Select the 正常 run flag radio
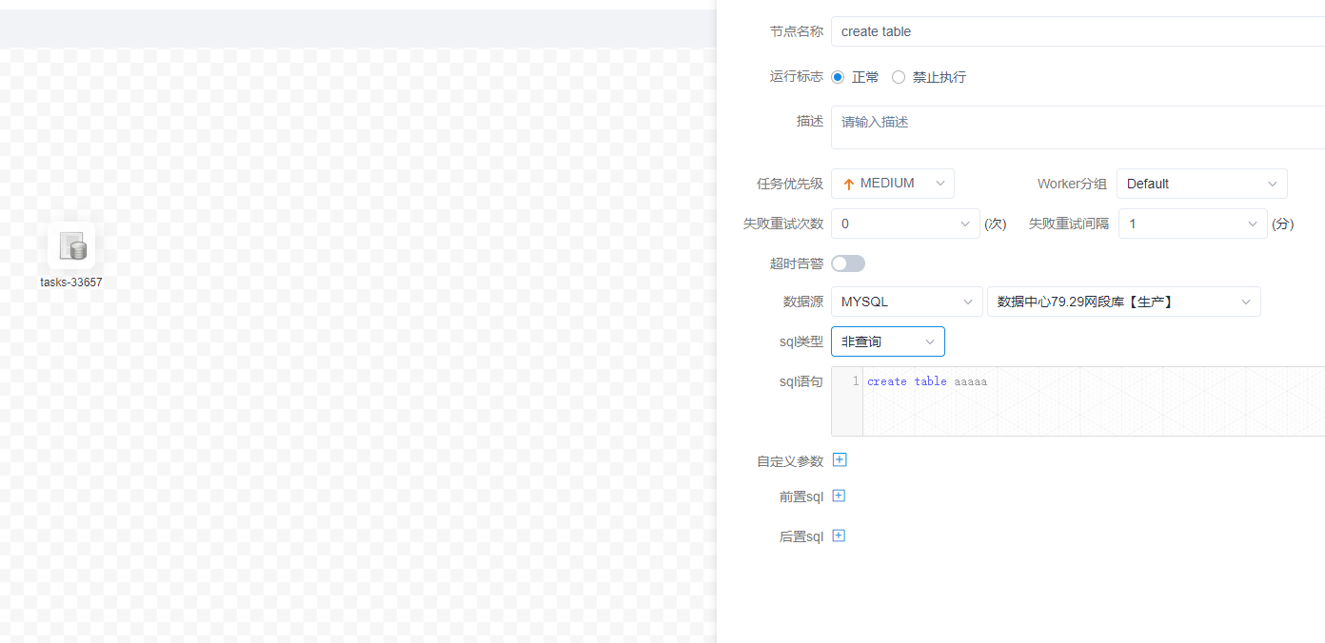 tap(838, 77)
